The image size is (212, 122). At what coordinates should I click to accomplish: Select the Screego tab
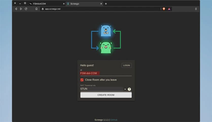coord(84,4)
